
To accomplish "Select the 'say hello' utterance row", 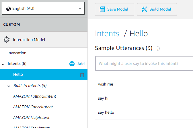I will tap(144, 112).
